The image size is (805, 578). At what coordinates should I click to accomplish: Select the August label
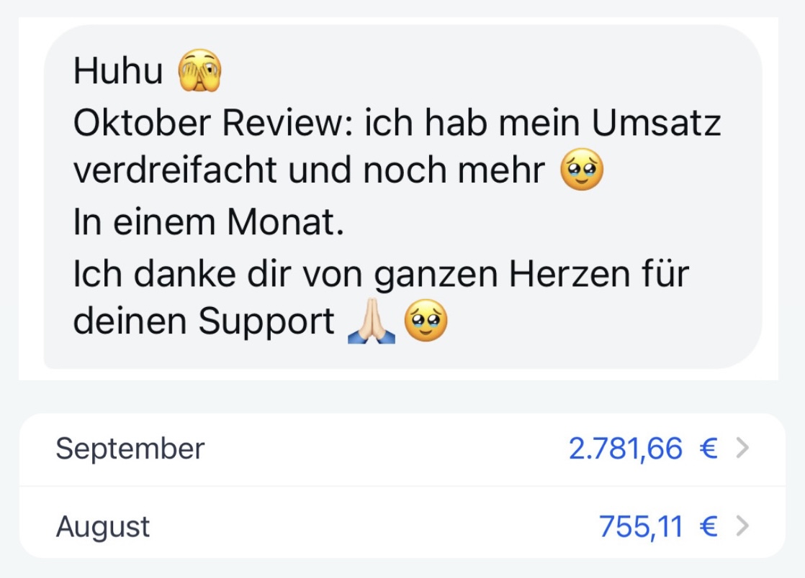(103, 527)
